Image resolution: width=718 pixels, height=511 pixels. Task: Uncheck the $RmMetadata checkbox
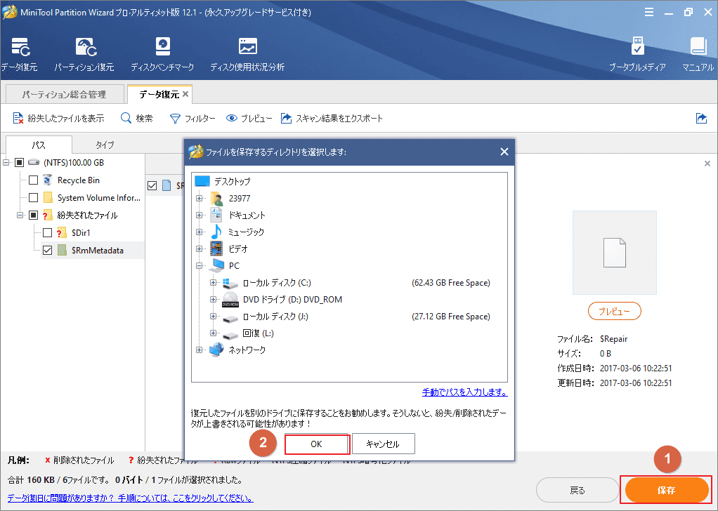[47, 251]
